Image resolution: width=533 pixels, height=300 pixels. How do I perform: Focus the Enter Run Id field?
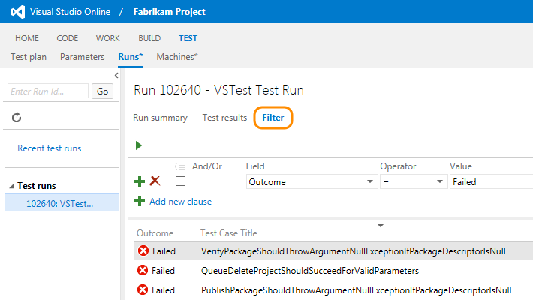click(48, 91)
